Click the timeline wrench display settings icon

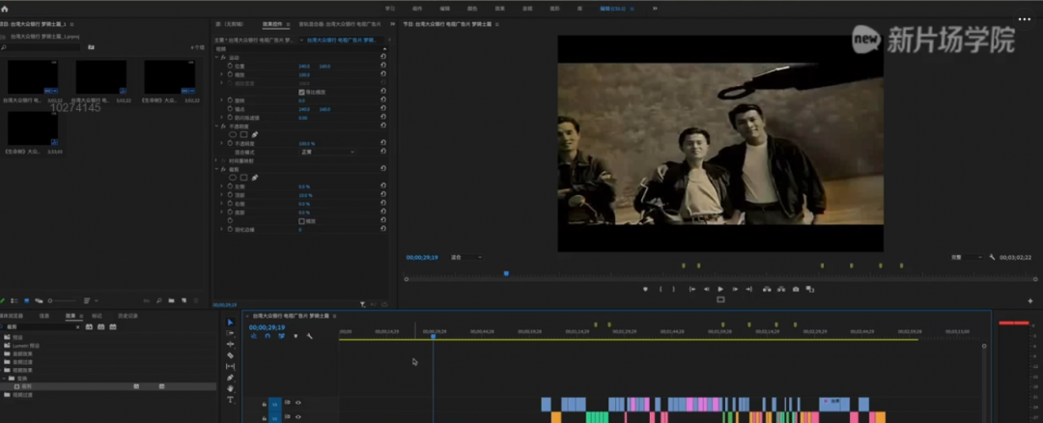click(309, 336)
